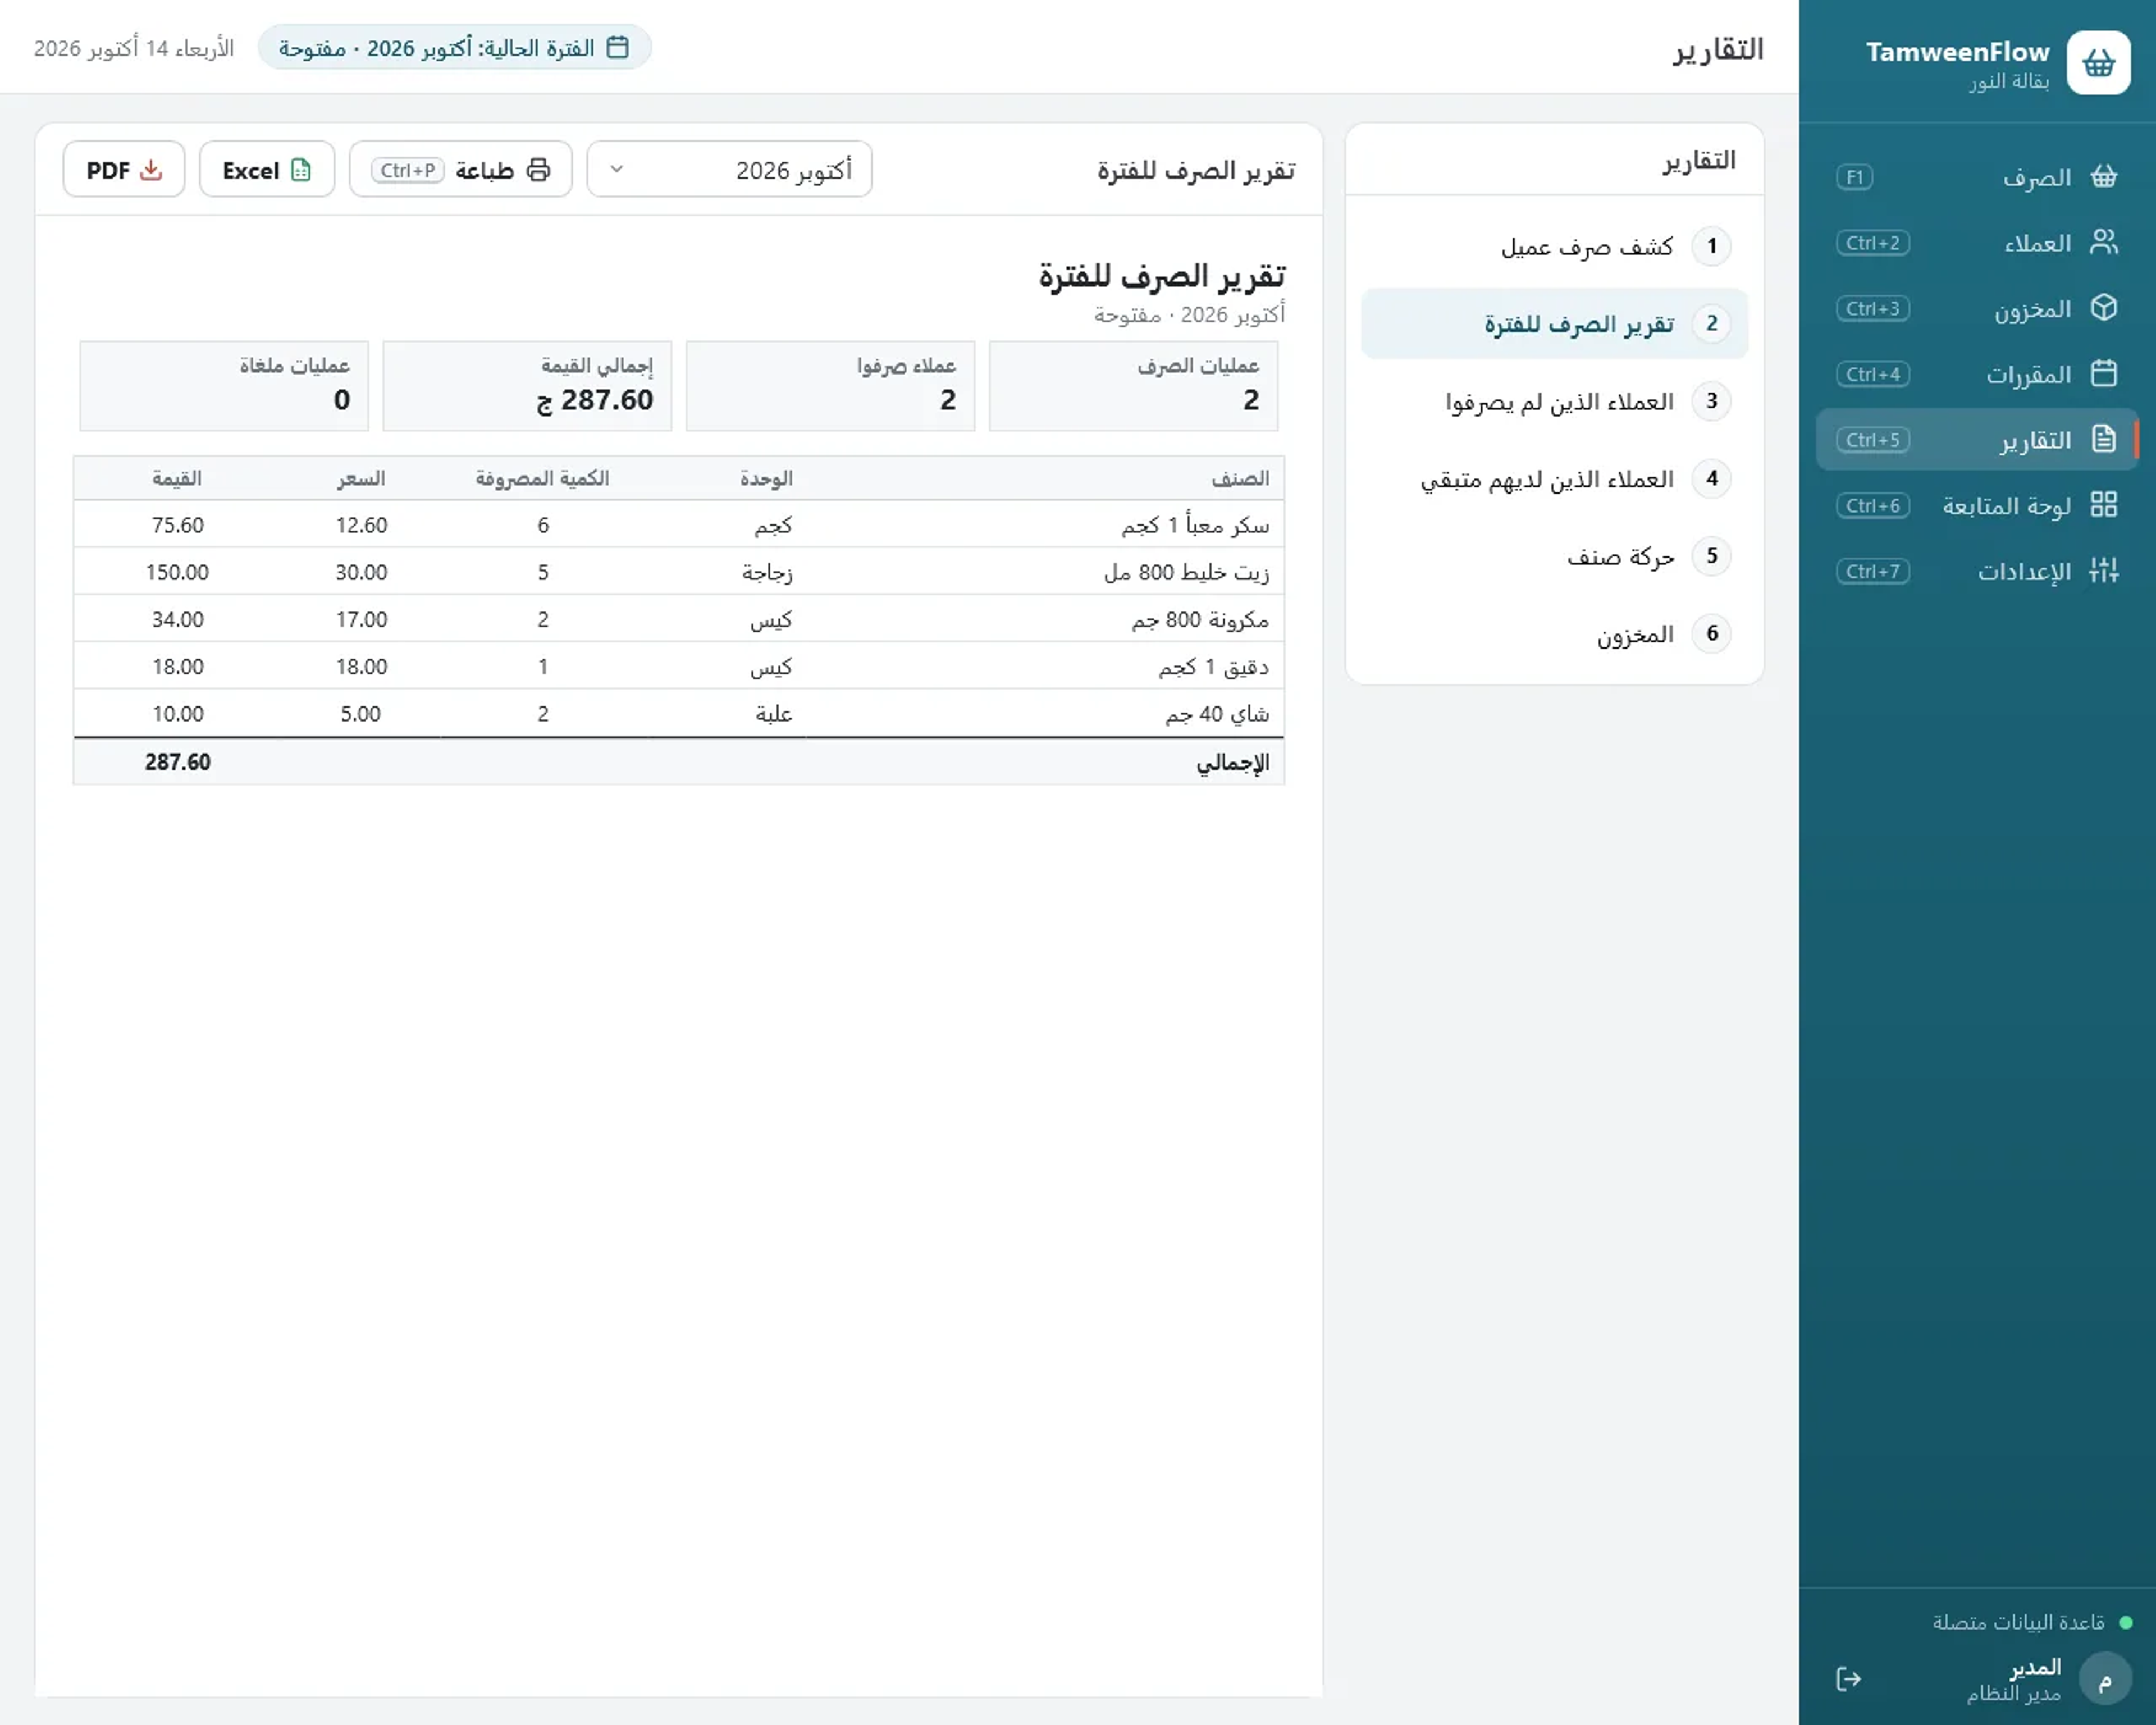Select report حركة صنف
2156x1725 pixels.
[1554, 557]
